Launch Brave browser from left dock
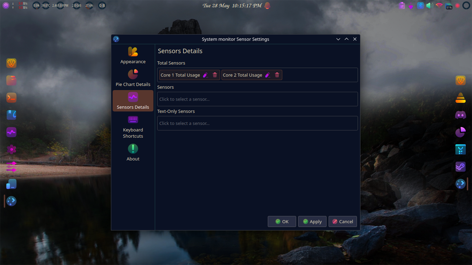The image size is (472, 265). point(11,63)
